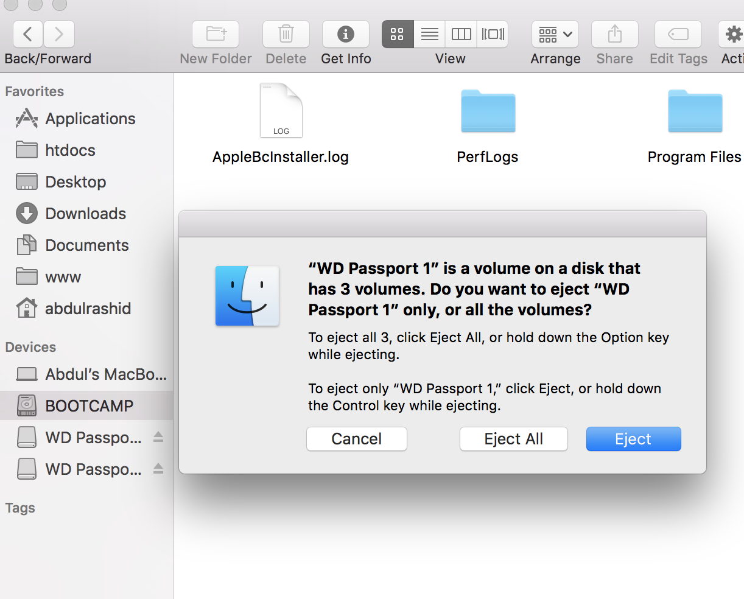744x599 pixels.
Task: Open the Action gear menu
Action: pos(732,34)
